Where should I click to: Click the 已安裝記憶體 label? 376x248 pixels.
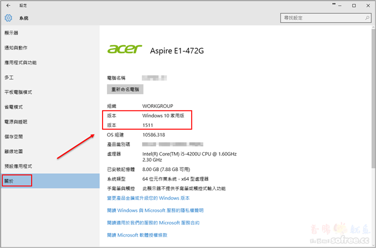pos(121,169)
